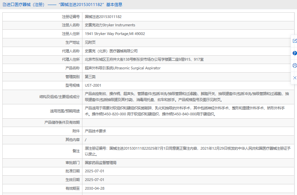Click the edit/feedback pencil icon in side toolbar
The width and height of the screenshot is (297, 195).
click(295, 41)
